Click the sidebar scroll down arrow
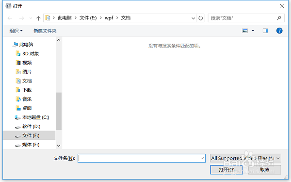This screenshot has height=182, width=291. pyautogui.click(x=59, y=146)
